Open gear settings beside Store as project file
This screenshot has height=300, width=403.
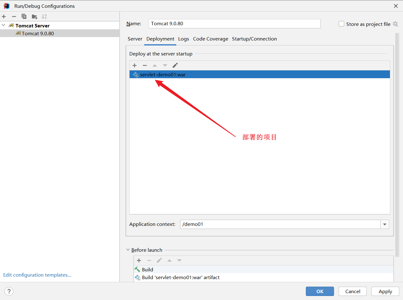pyautogui.click(x=395, y=24)
